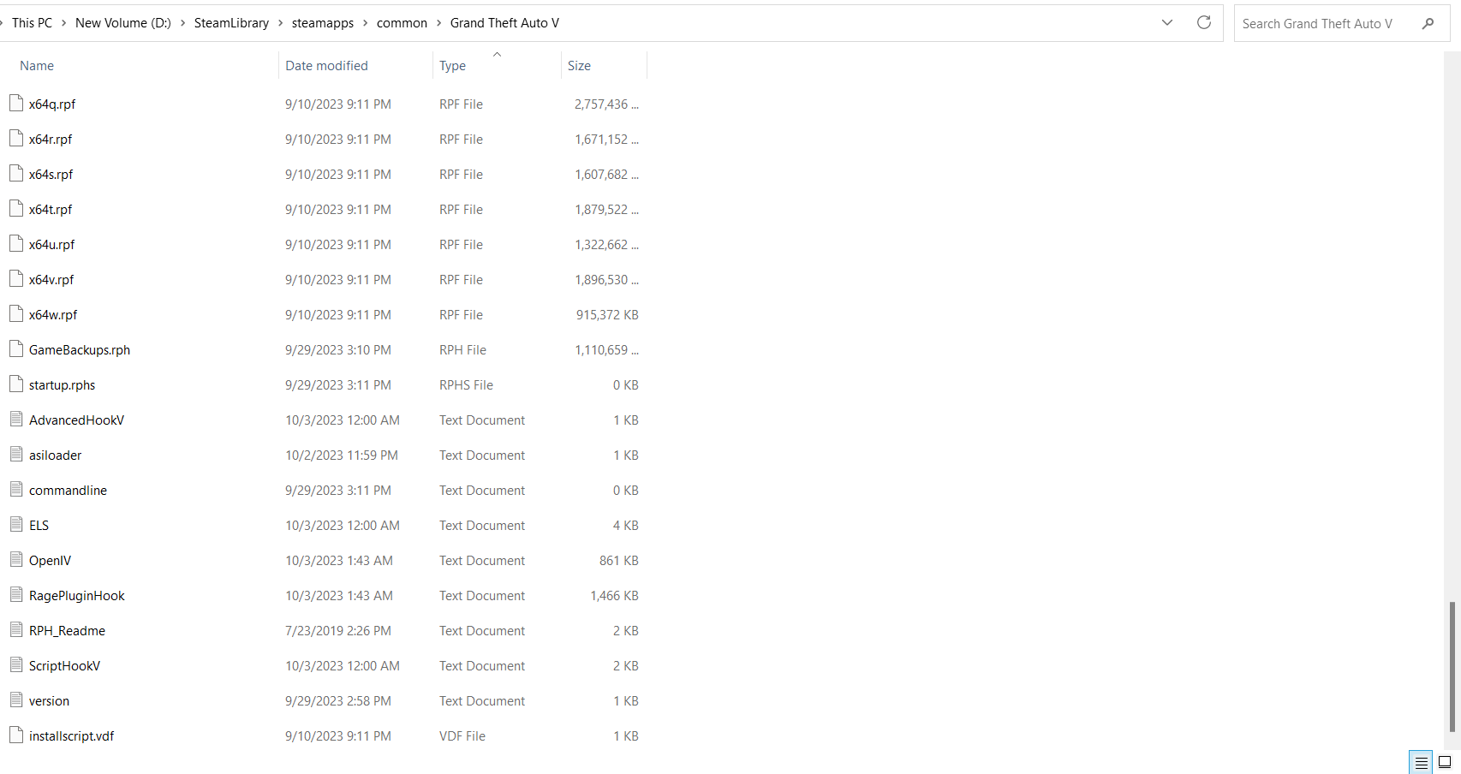Screen dimensions: 1461x774
Task: Click the x64w.rpf file icon
Action: pos(16,314)
